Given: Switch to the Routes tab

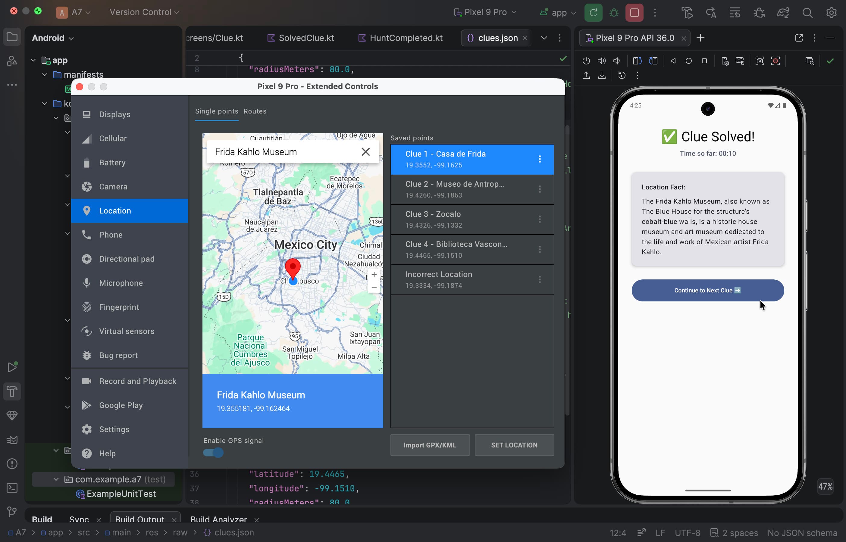Looking at the screenshot, I should (x=255, y=111).
